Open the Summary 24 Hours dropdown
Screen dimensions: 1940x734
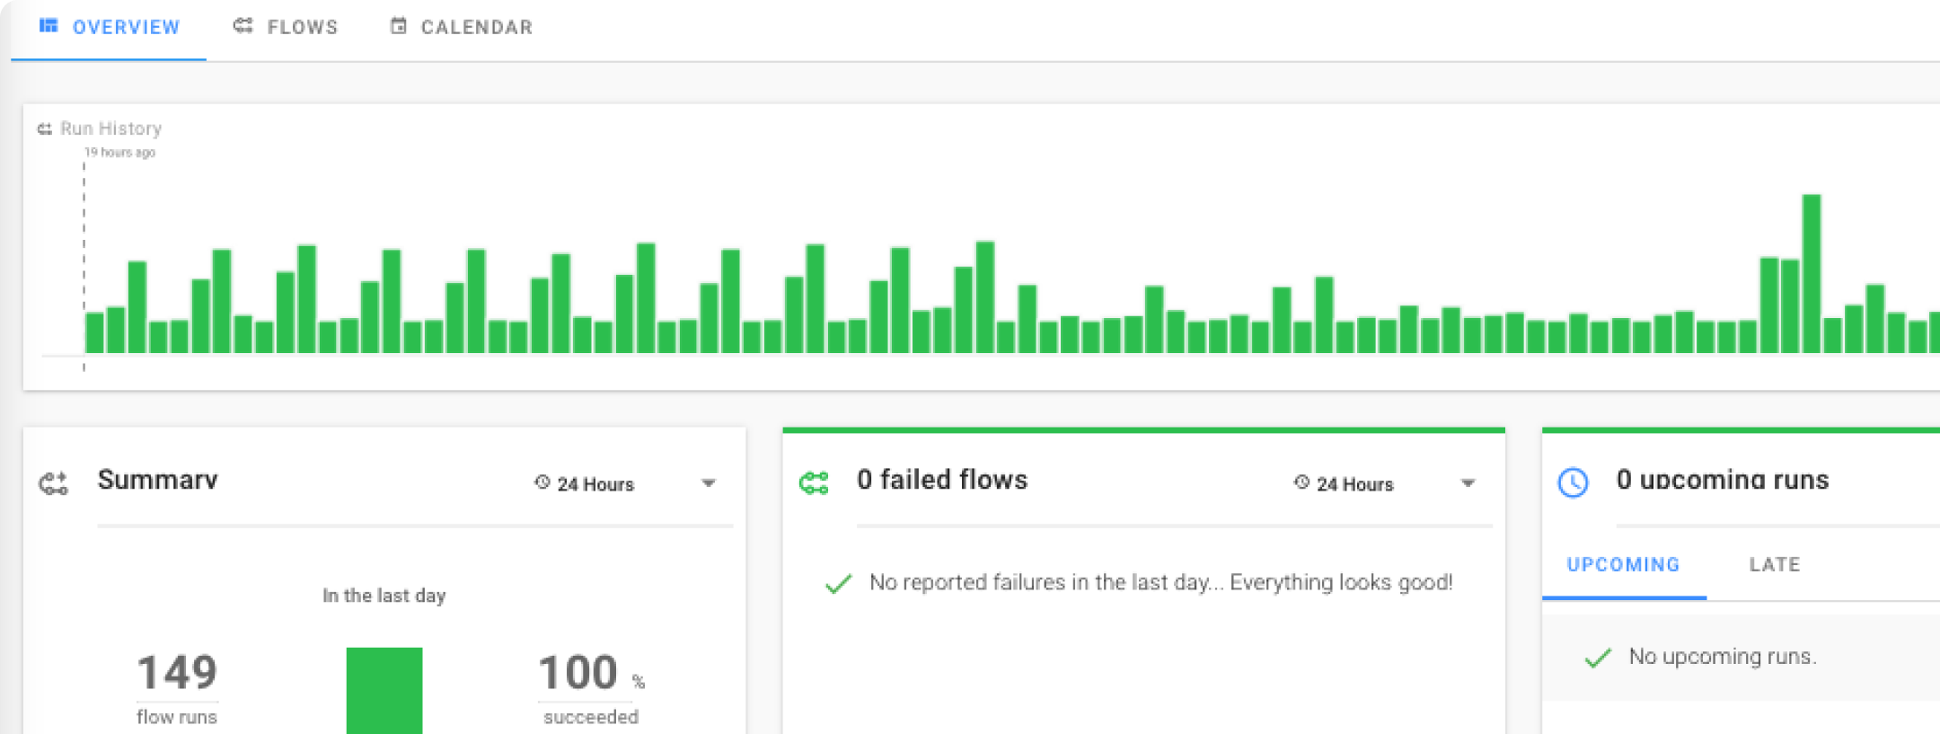626,483
